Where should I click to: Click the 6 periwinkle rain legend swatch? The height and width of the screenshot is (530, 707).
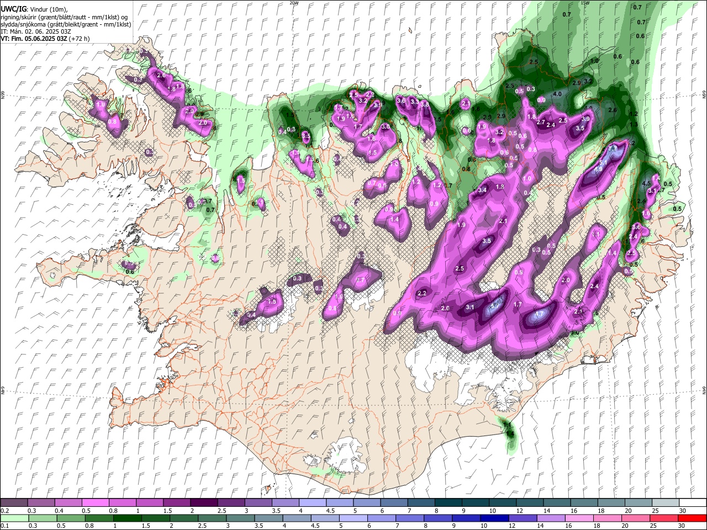click(382, 518)
